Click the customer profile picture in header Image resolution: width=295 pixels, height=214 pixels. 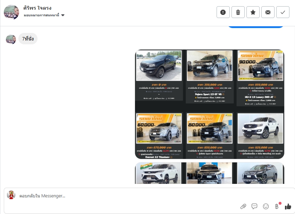(x=11, y=12)
